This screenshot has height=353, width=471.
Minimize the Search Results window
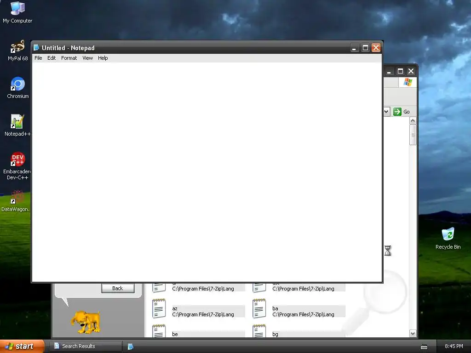tap(389, 71)
